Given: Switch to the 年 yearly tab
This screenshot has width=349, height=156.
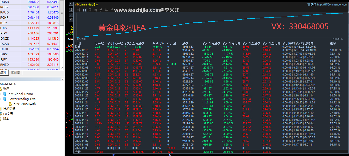Looking at the screenshot, I should (x=107, y=10).
